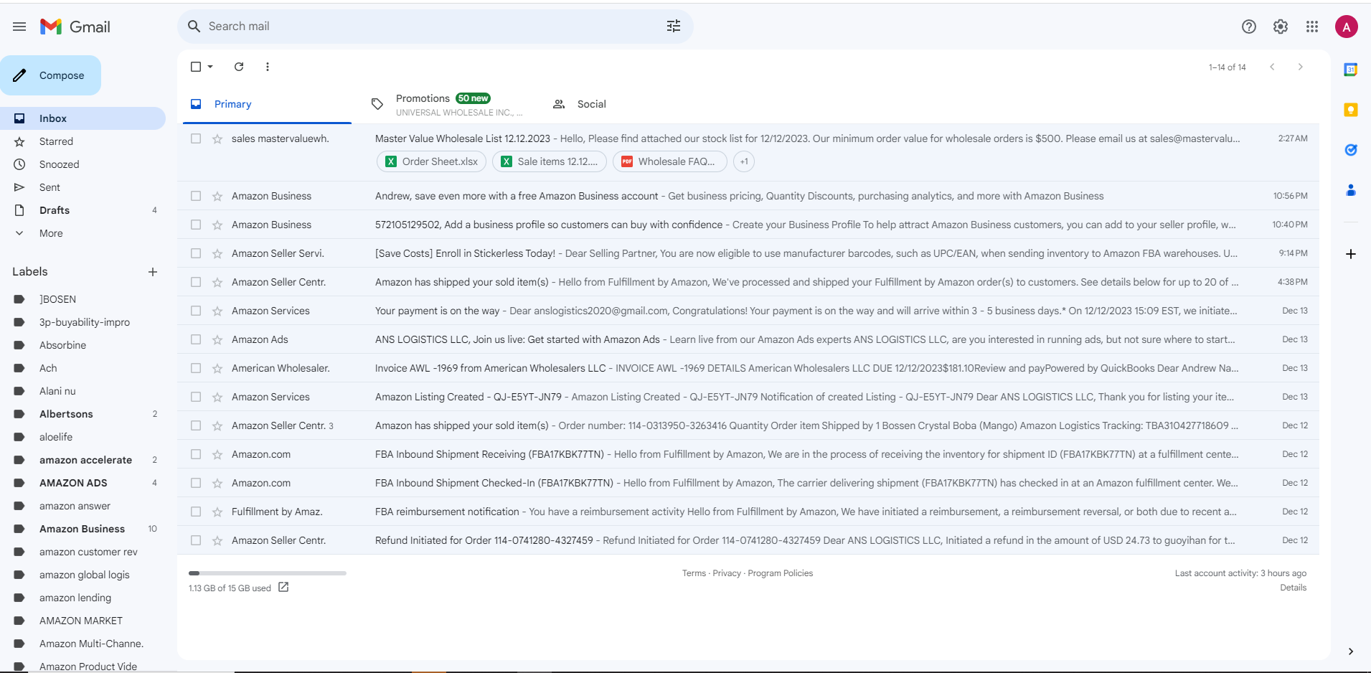The height and width of the screenshot is (673, 1371).
Task: Open the More options three-dot menu
Action: click(268, 67)
